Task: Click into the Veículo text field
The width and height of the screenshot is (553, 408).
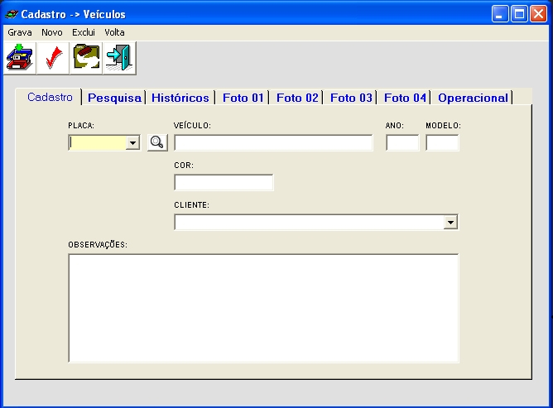Action: coord(273,143)
